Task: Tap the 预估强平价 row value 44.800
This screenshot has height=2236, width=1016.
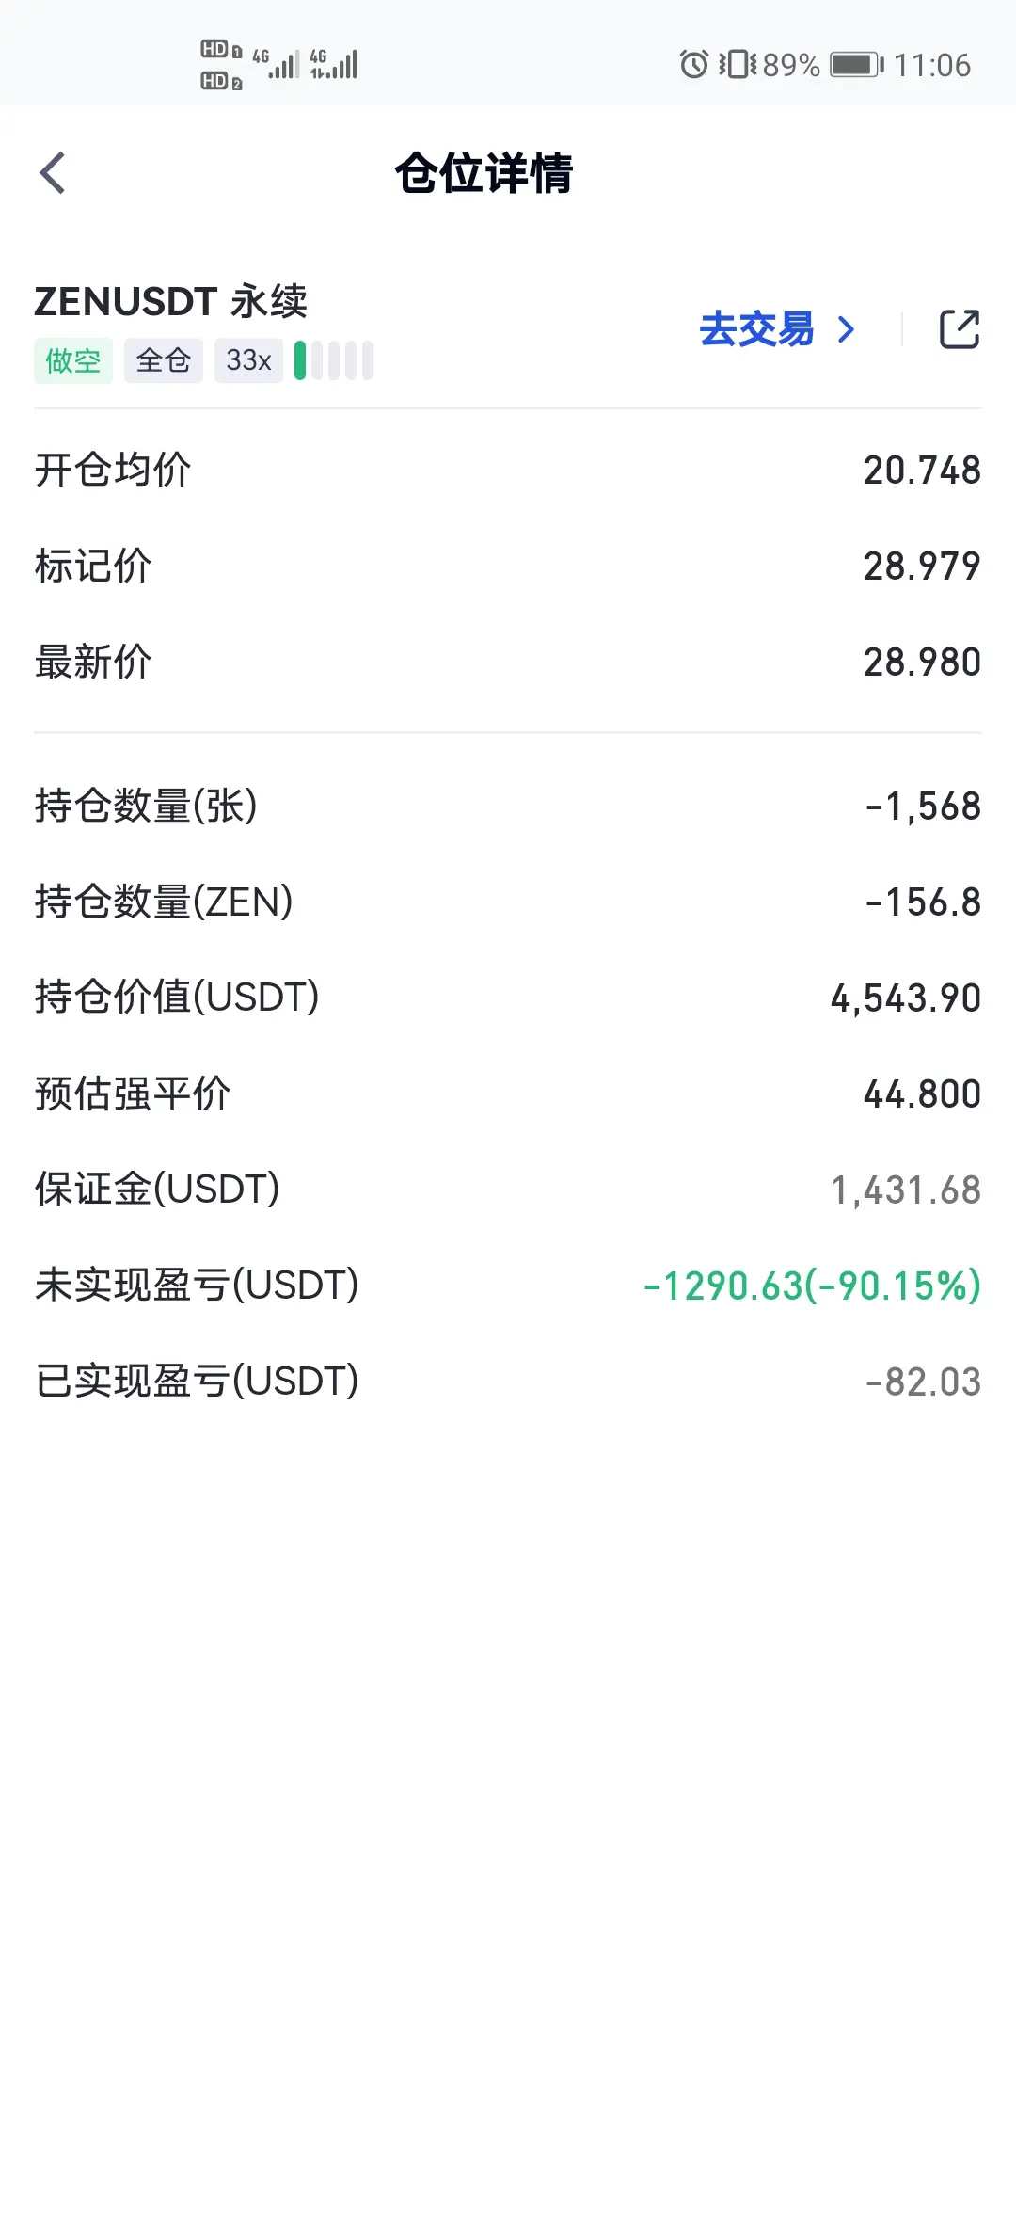Action: pyautogui.click(x=923, y=1094)
